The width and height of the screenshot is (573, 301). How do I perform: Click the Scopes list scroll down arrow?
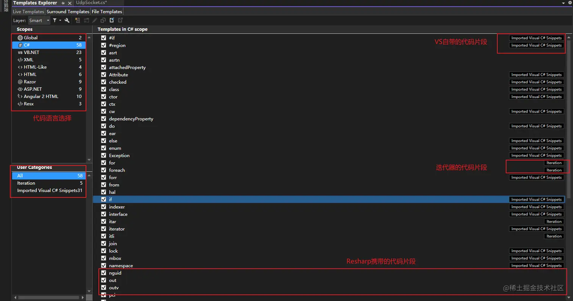(x=89, y=160)
